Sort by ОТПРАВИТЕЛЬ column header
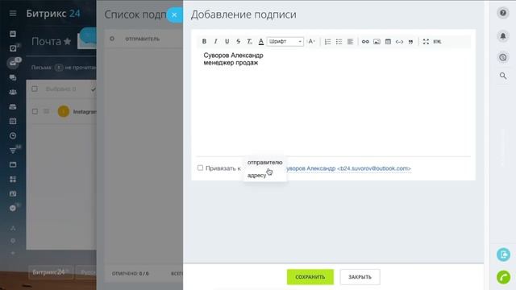Screen dimensions: 516x290 pos(142,39)
